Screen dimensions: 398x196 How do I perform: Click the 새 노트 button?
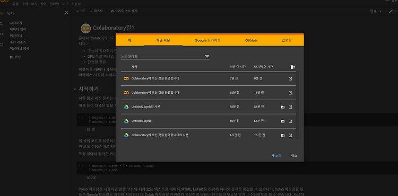pos(276,156)
